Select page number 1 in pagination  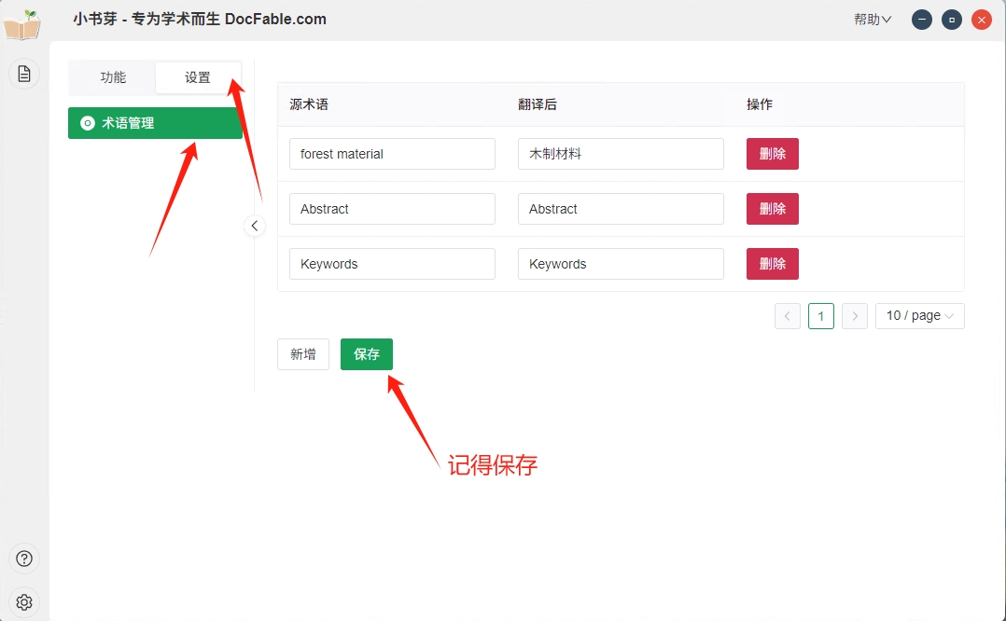[820, 316]
